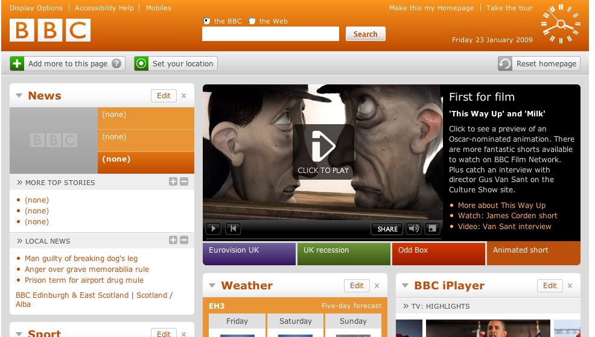Close the Sport module with its X

(183, 334)
